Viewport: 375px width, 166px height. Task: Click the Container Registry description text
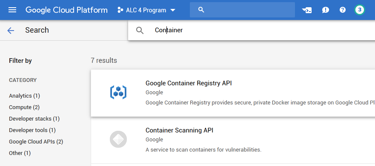click(x=260, y=103)
